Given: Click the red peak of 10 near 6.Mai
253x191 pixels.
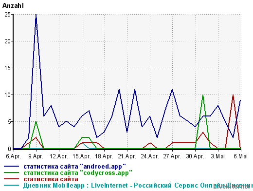Looking at the screenshot, I should tap(233, 95).
